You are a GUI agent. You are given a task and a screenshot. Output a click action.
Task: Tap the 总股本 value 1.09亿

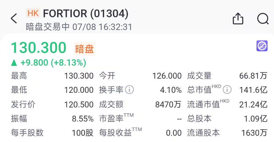[x=255, y=118]
